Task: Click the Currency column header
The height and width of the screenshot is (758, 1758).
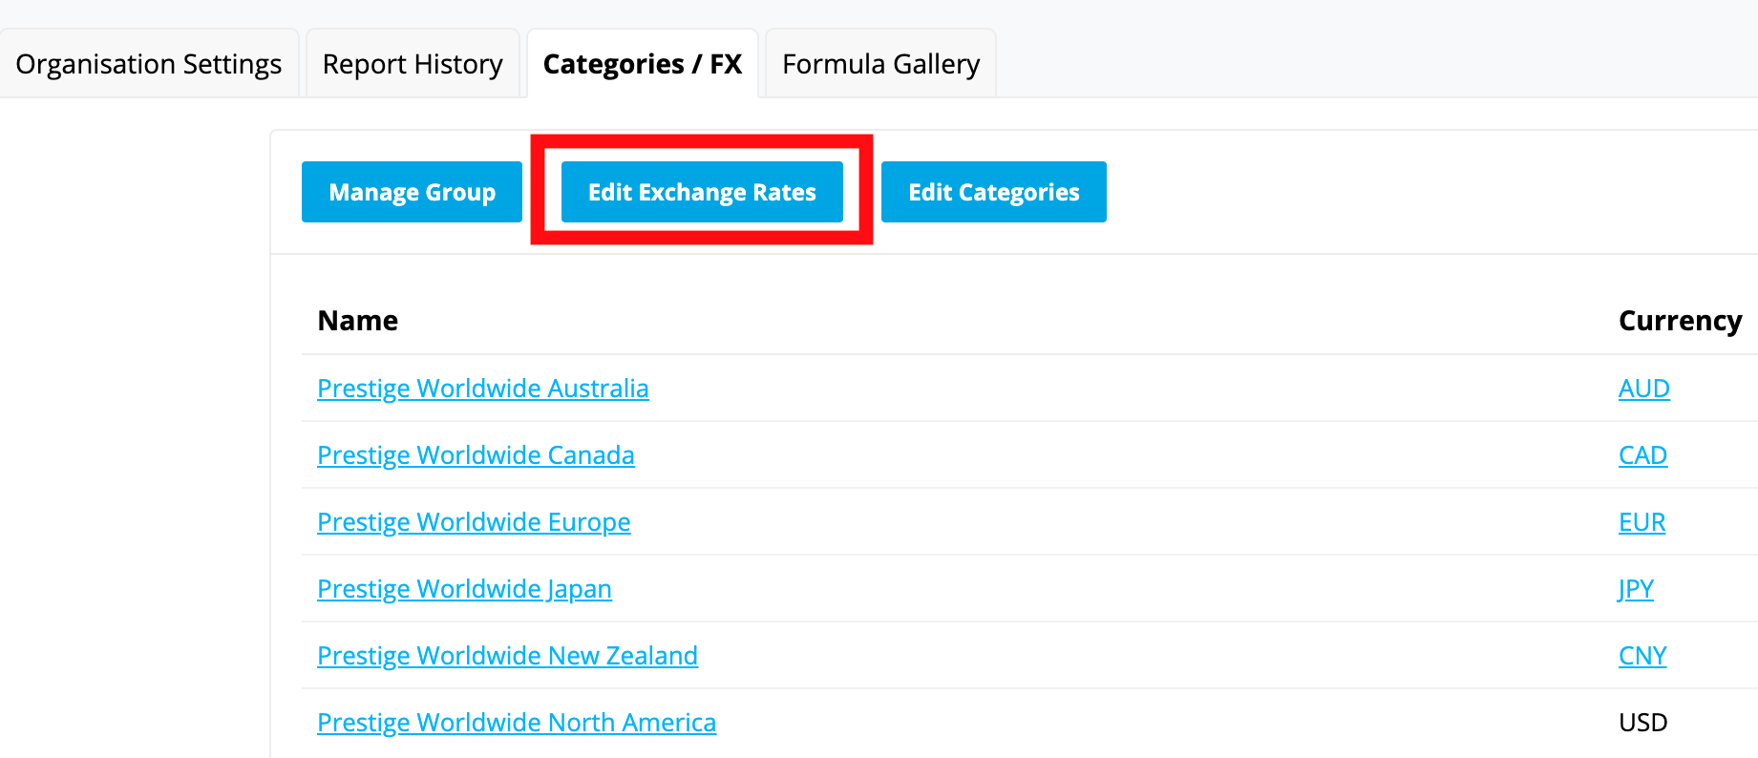Action: [x=1680, y=321]
